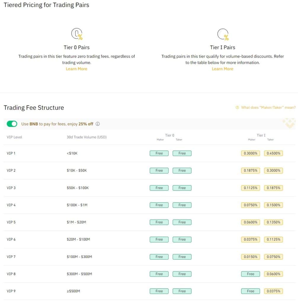Select the Trading Fee Structure heading

(33, 108)
